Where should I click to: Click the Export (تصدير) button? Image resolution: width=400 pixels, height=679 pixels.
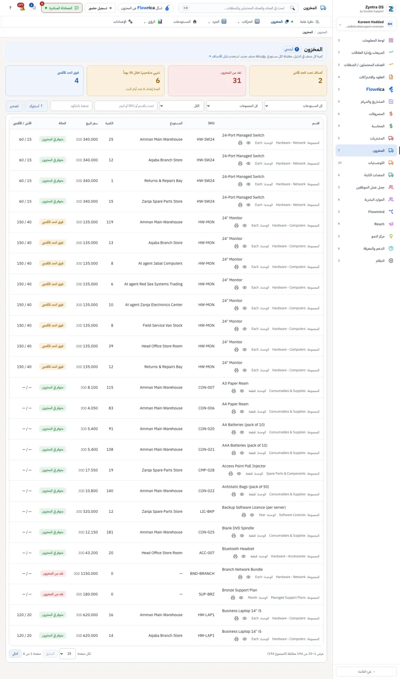pos(14,106)
